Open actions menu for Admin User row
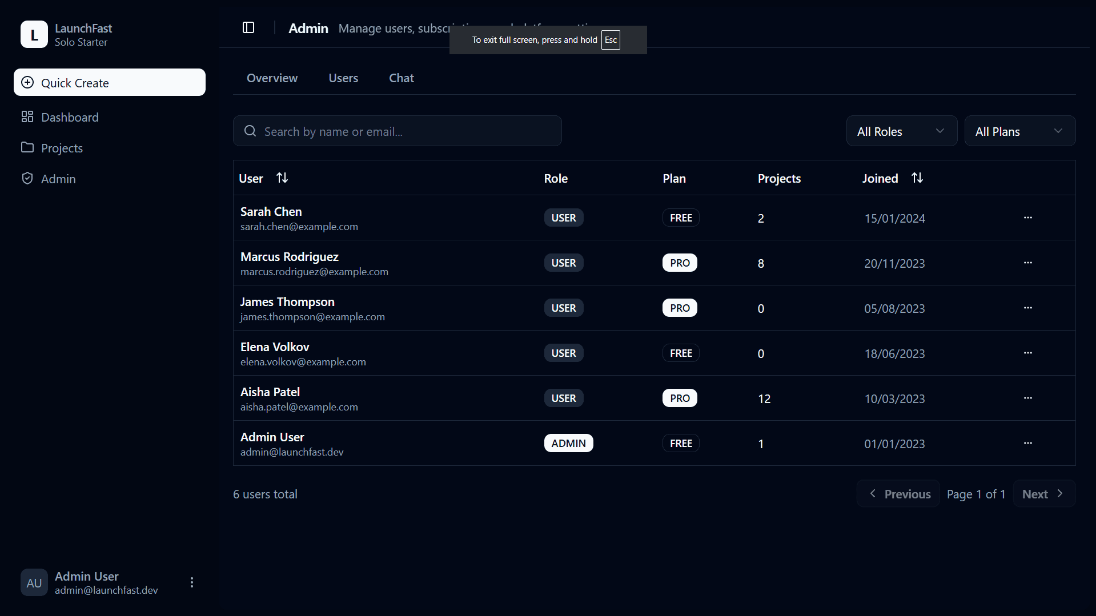This screenshot has height=616, width=1096. (1028, 443)
